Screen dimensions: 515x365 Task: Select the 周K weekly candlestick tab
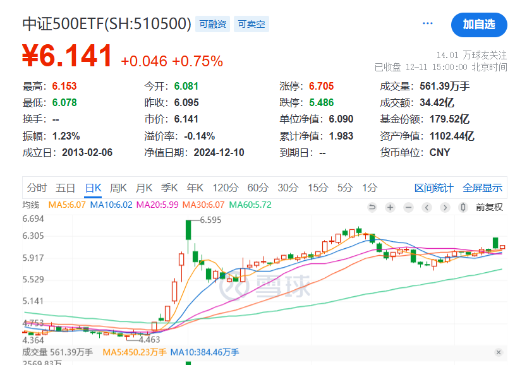click(118, 188)
